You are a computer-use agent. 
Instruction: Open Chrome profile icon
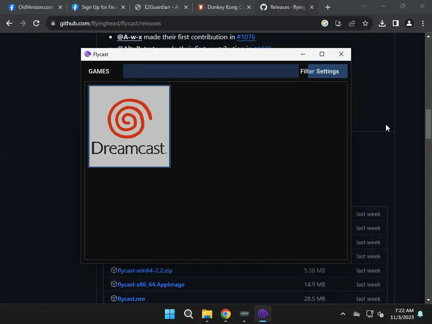tap(409, 24)
